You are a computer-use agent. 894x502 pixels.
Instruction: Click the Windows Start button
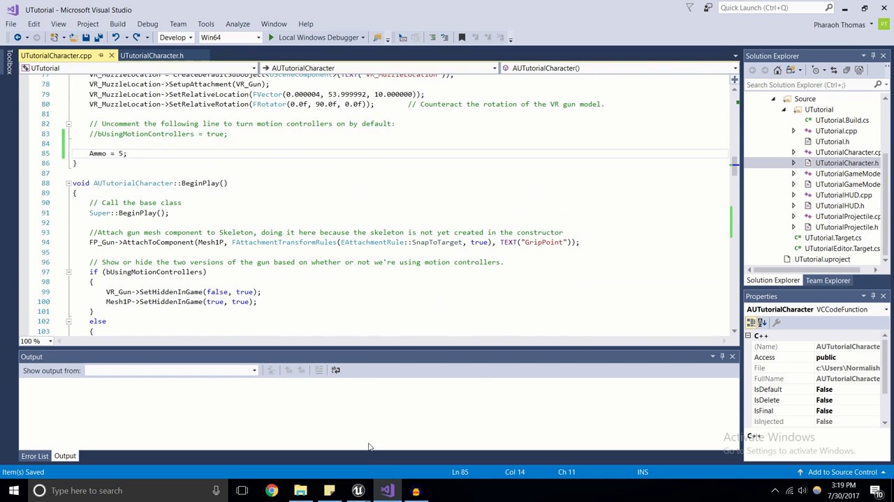tap(13, 491)
